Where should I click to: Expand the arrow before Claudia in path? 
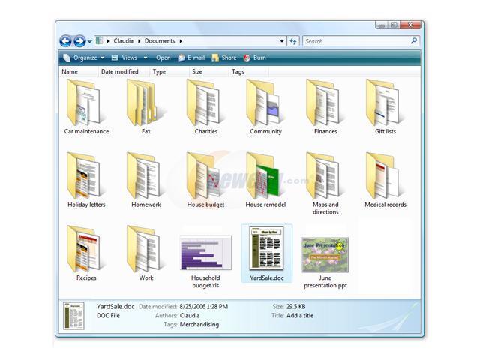(108, 41)
